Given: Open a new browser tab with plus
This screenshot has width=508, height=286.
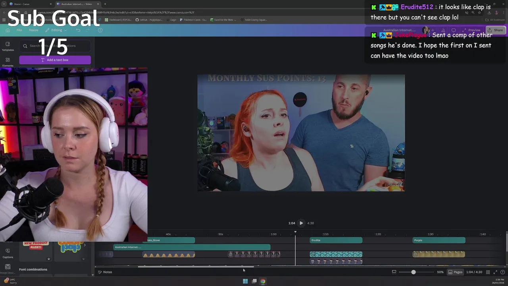Looking at the screenshot, I should (105, 4).
